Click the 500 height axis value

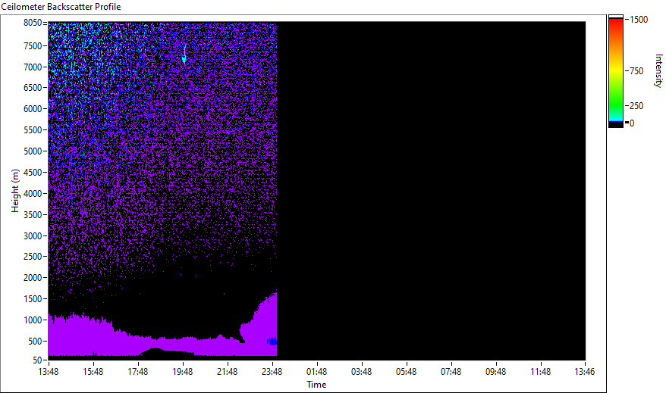35,342
